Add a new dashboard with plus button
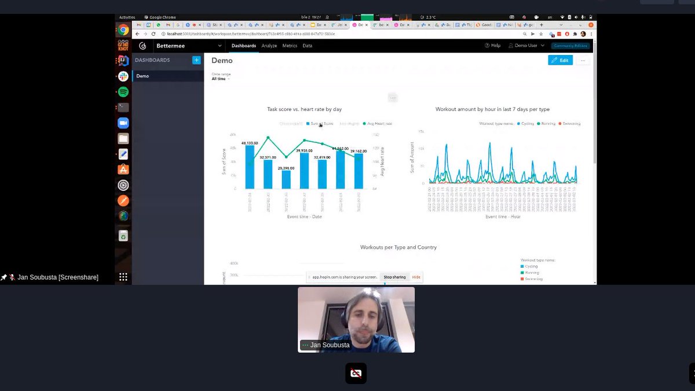Image resolution: width=695 pixels, height=391 pixels. pos(196,60)
